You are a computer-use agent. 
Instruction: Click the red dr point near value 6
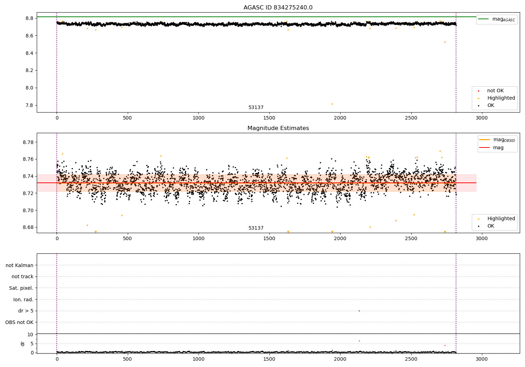coord(359,341)
